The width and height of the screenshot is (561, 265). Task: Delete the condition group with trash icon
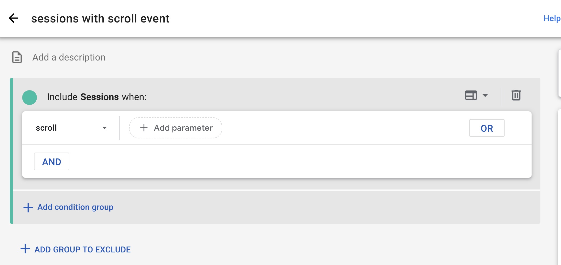click(516, 95)
